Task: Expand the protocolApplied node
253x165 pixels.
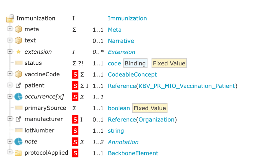Action: click(x=10, y=152)
